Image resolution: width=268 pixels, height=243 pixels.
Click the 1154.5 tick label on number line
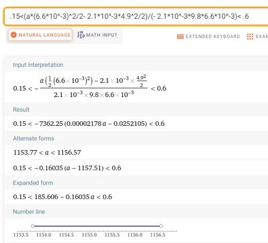66,235
